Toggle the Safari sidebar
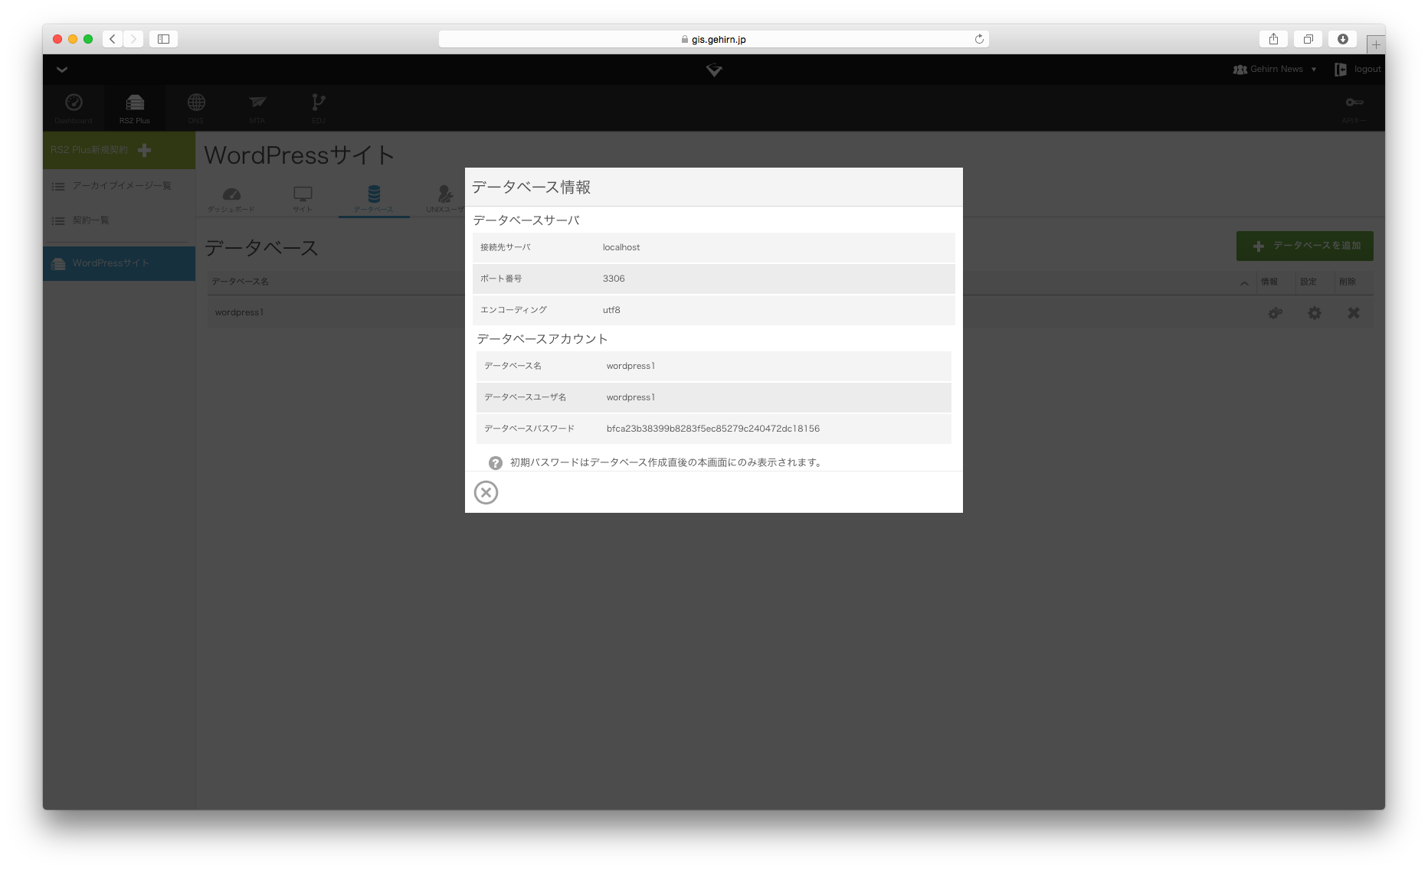Screen dimensions: 1428x871 coord(163,39)
